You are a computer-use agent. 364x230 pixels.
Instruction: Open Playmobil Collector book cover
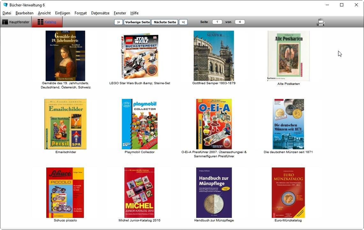[140, 124]
